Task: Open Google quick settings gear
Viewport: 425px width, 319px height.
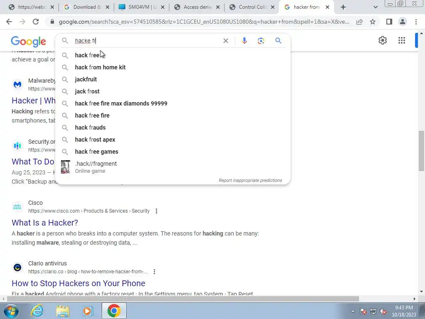Action: tap(382, 40)
